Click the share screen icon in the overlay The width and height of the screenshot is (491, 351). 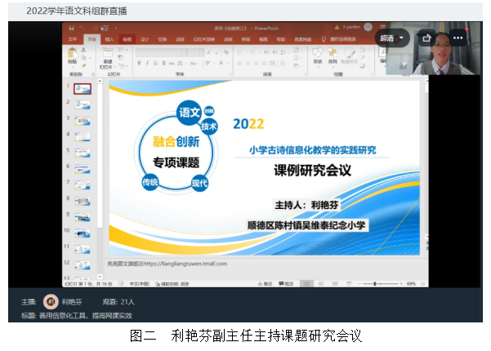coord(426,38)
